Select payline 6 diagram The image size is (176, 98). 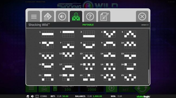(48, 45)
